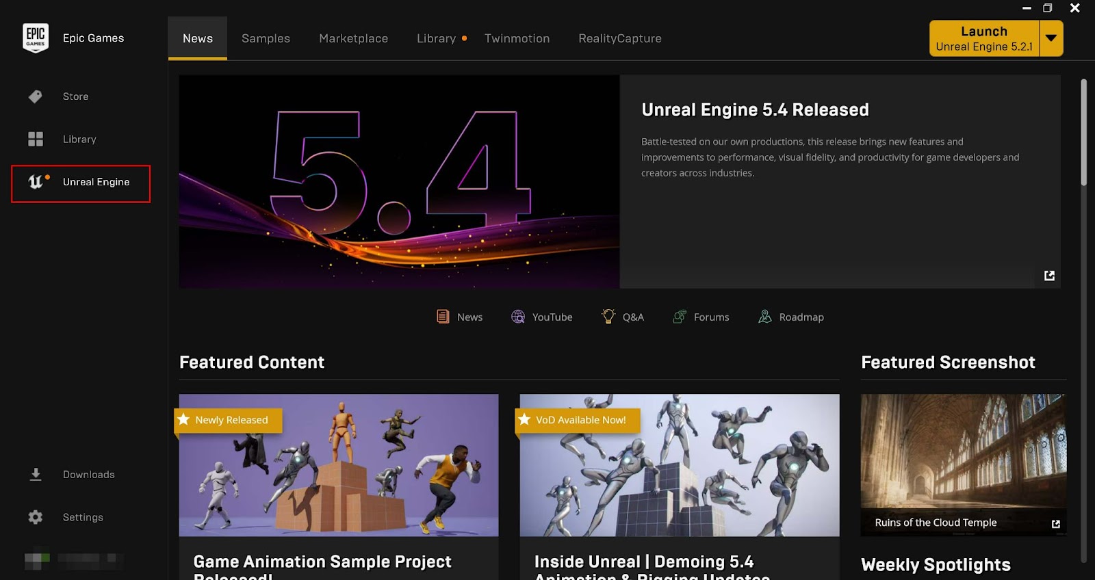Launch Unreal Engine 5.2.1
The height and width of the screenshot is (580, 1095).
click(x=984, y=38)
